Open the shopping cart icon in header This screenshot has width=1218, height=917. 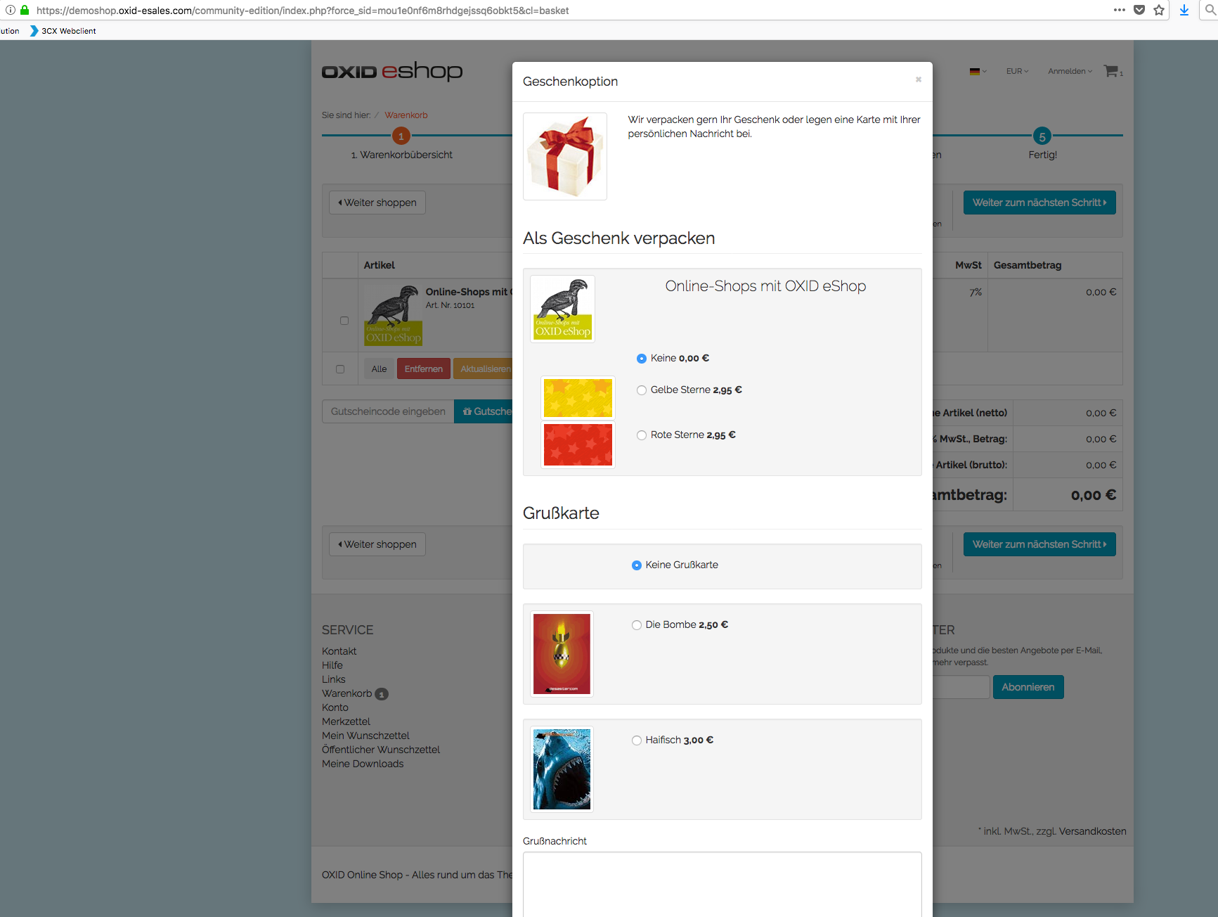(1111, 71)
